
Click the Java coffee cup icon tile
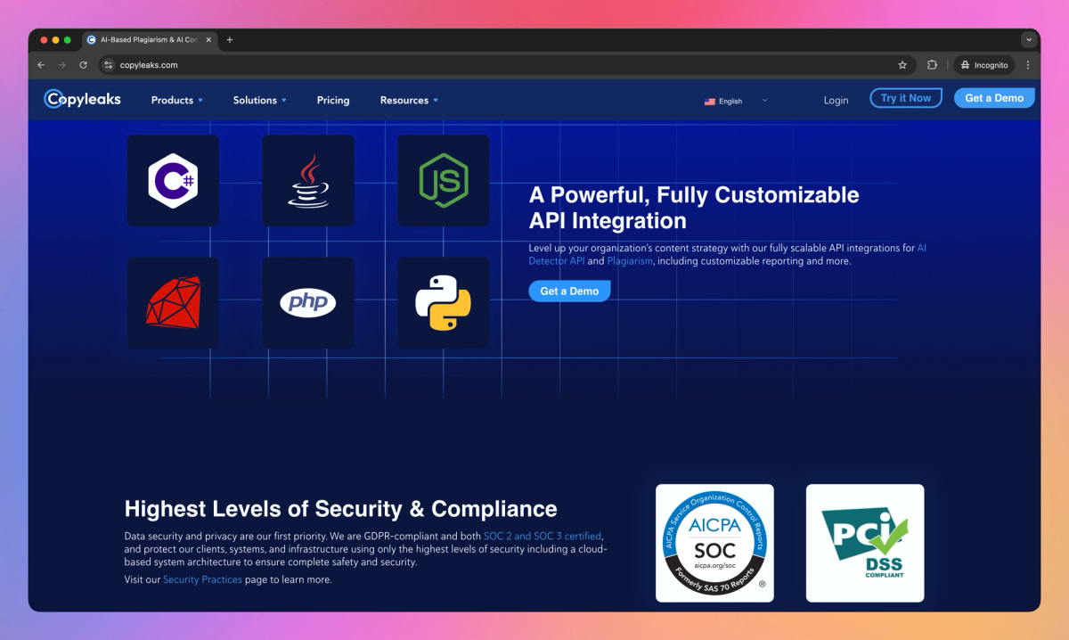point(308,180)
